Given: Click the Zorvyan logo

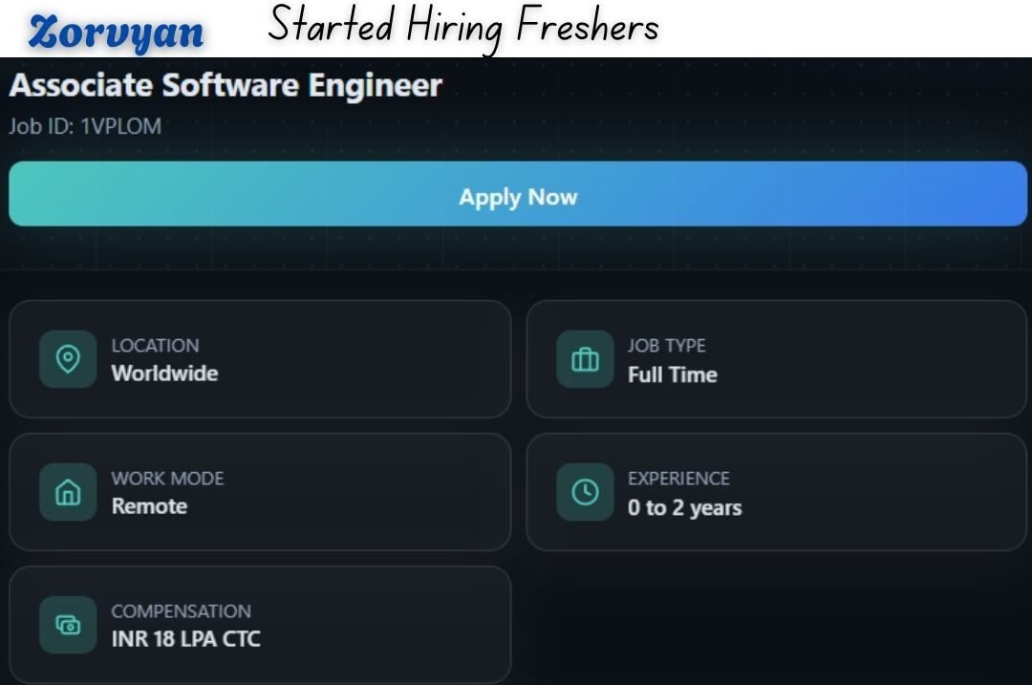Looking at the screenshot, I should (116, 32).
